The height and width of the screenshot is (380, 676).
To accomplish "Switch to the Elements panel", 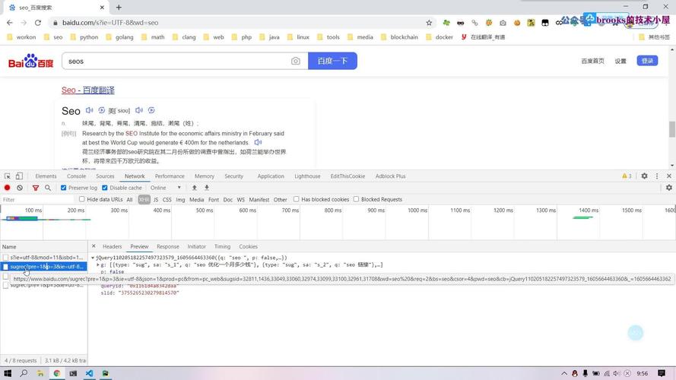I will pyautogui.click(x=46, y=176).
